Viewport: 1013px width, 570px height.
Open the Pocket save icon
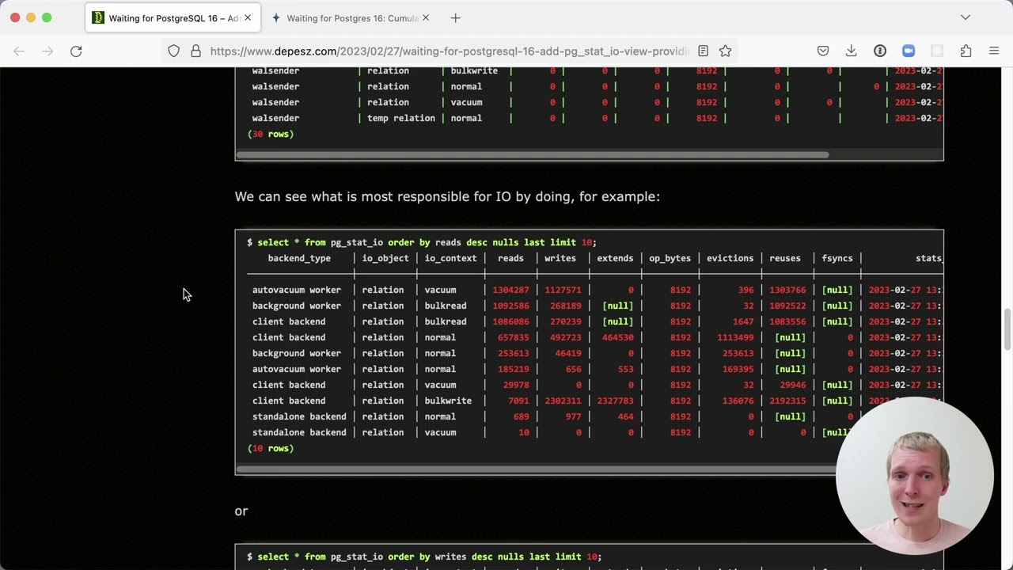tap(823, 51)
